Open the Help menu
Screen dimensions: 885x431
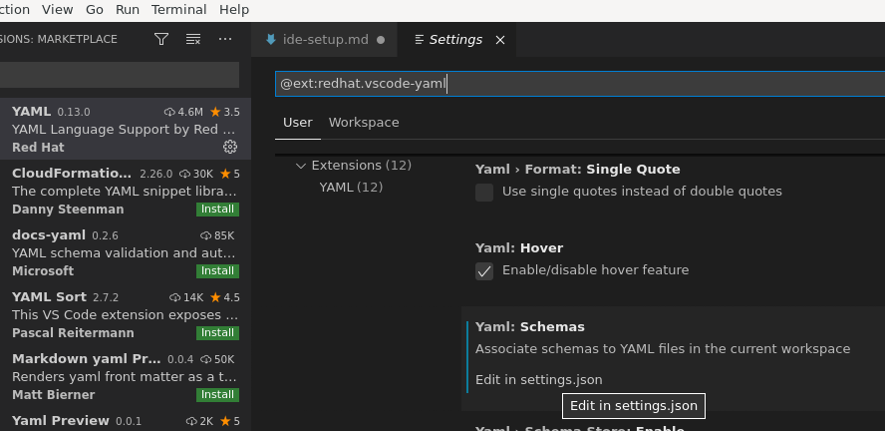[x=234, y=10]
